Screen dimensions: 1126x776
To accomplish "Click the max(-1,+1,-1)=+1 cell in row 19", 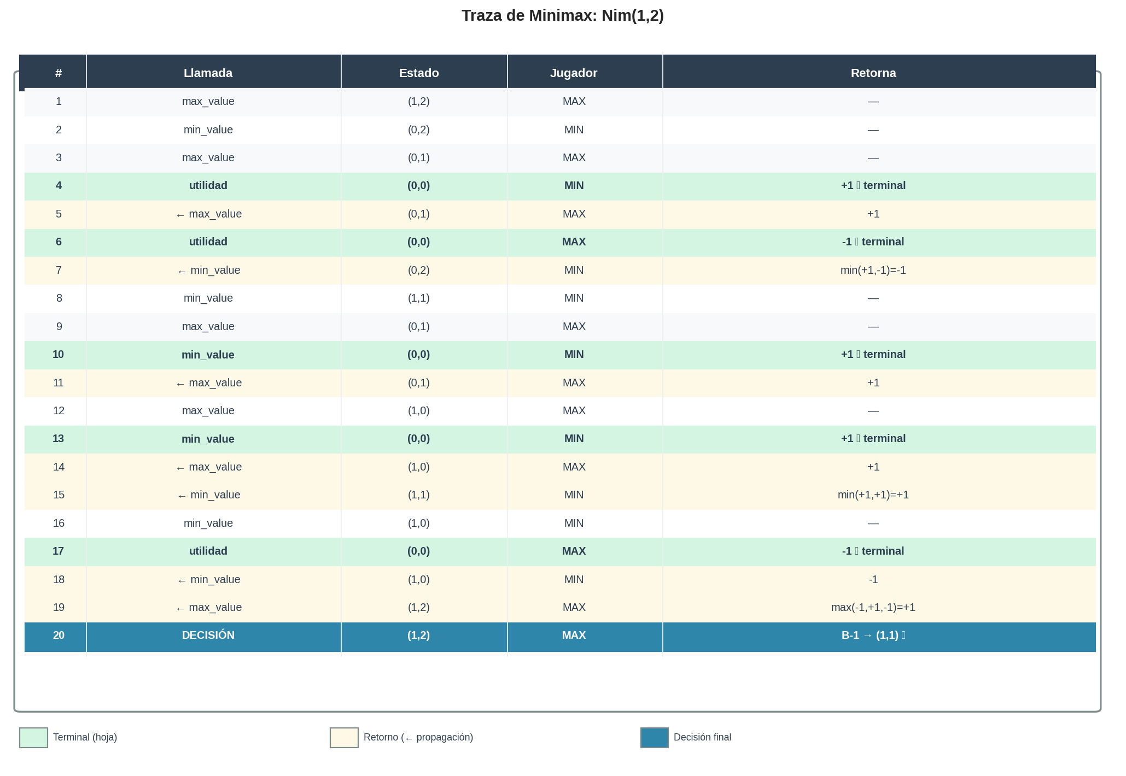I will (x=873, y=607).
